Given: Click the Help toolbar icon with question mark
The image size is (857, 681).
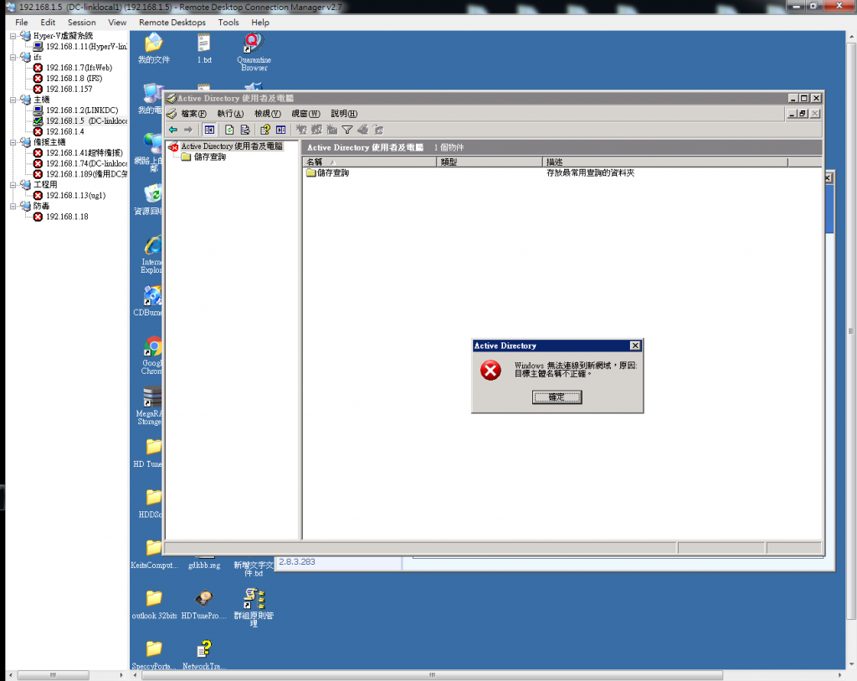Looking at the screenshot, I should [265, 130].
